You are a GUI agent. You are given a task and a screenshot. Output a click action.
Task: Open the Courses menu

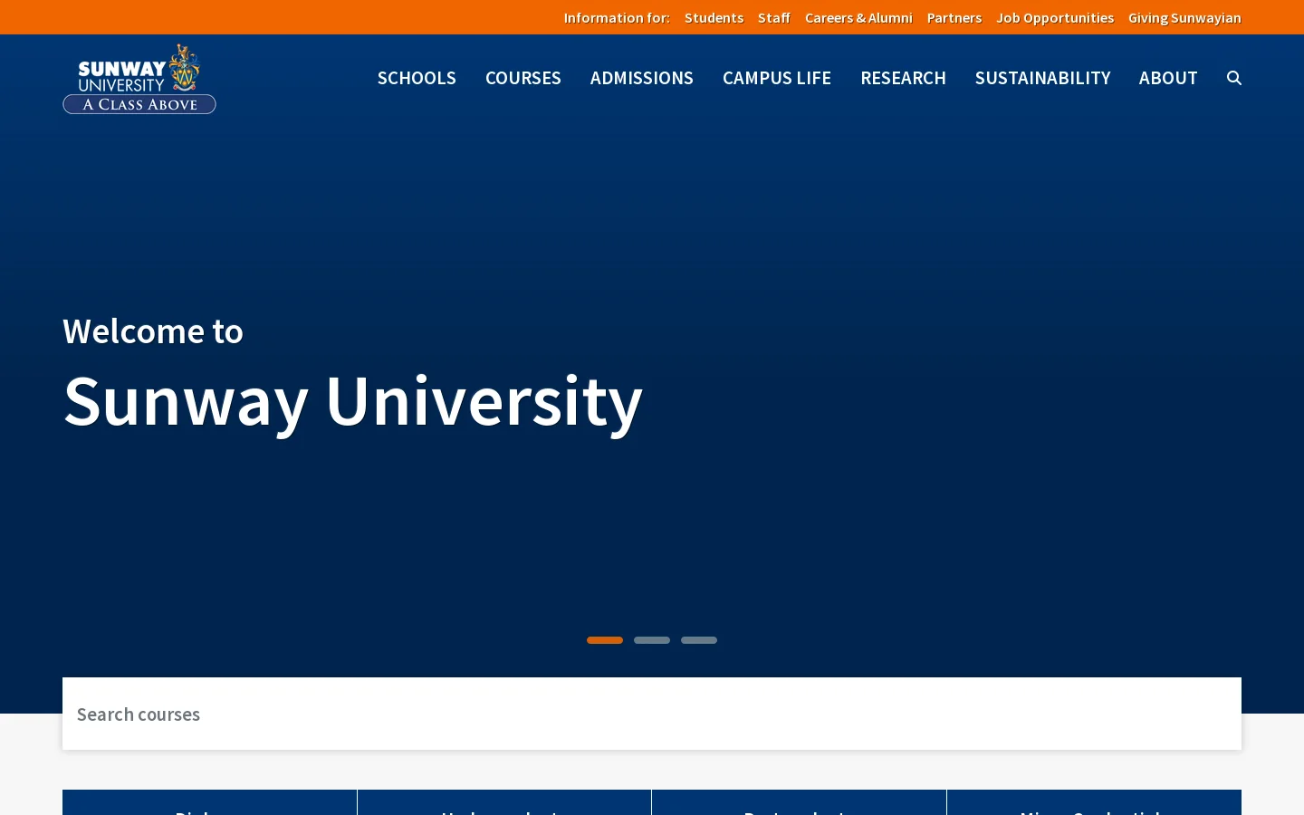tap(523, 78)
